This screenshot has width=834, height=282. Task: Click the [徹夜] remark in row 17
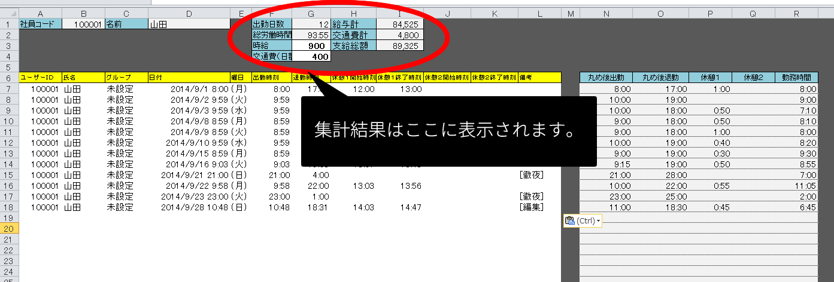pos(532,197)
